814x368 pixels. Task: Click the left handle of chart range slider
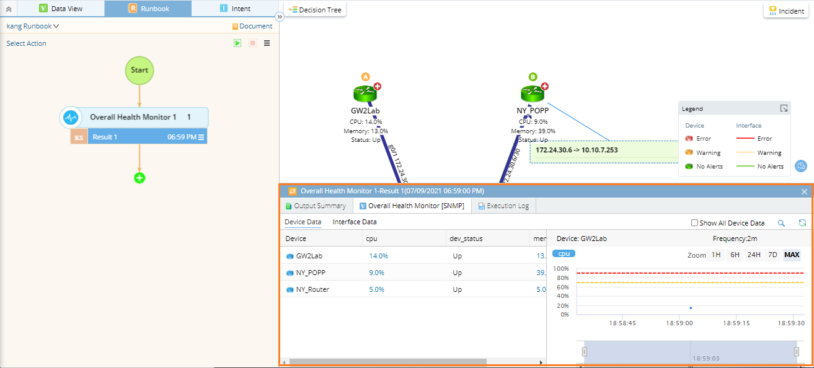coord(583,352)
